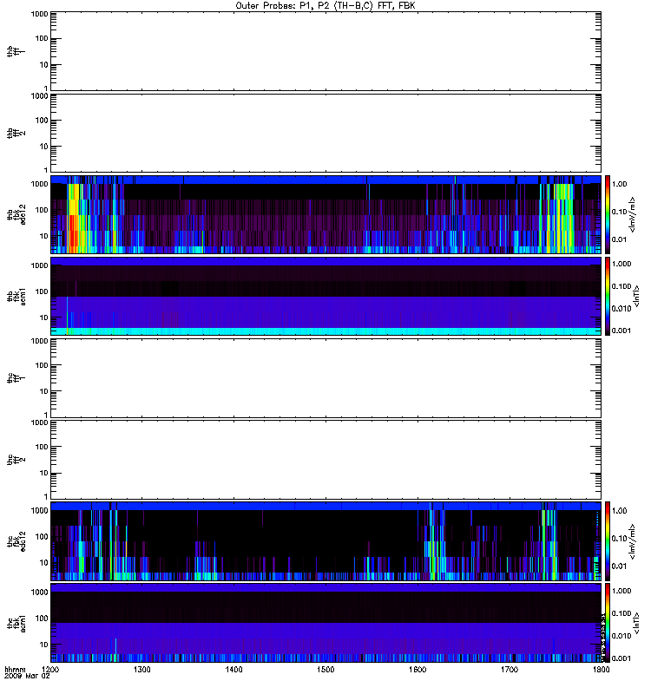Click the 1600 time axis label
Image resolution: width=651 pixels, height=694 pixels.
[418, 669]
